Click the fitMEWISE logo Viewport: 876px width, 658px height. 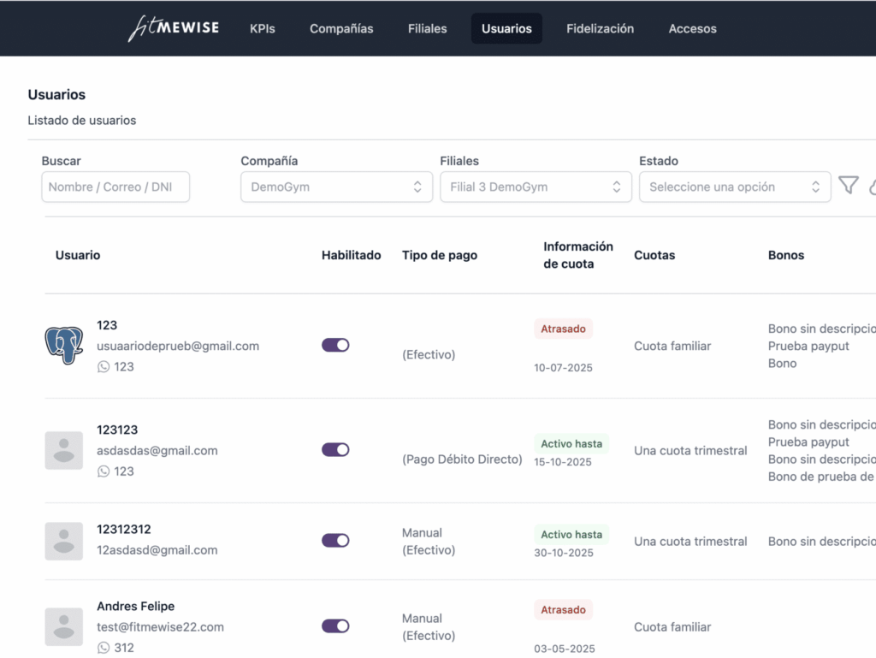[174, 28]
